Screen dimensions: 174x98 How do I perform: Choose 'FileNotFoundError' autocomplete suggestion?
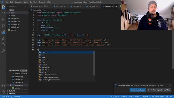66,77
